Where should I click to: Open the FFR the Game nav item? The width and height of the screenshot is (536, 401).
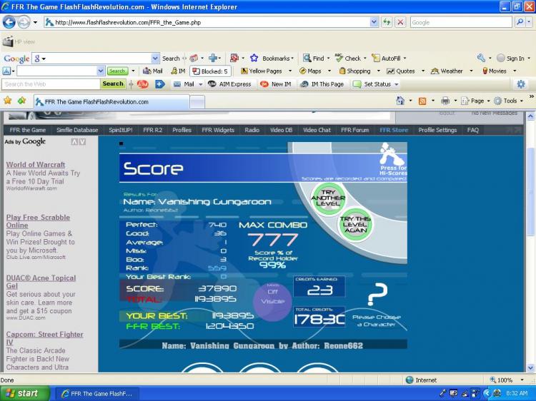(x=28, y=130)
